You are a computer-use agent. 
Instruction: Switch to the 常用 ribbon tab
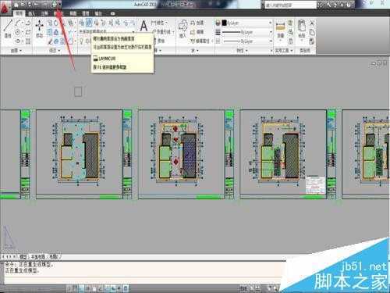point(19,13)
